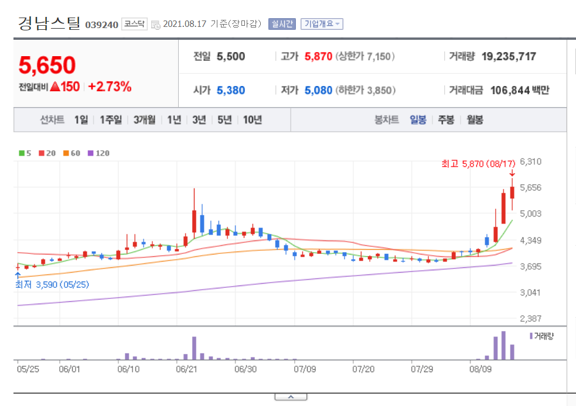
Task: Select the 10년 line chart tab
Action: [x=253, y=119]
